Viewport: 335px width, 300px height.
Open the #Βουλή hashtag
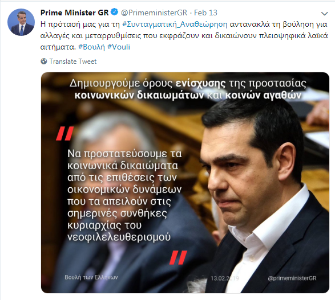point(92,47)
